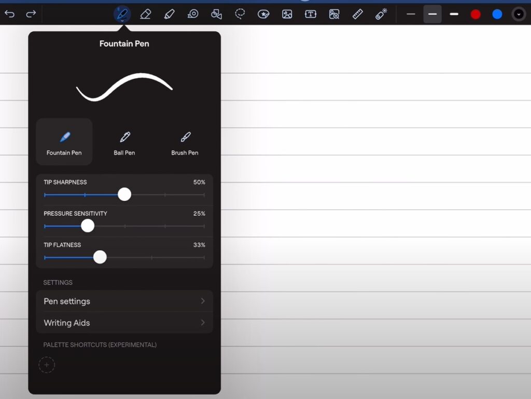The image size is (531, 399).
Task: Expand the Writing Aids options
Action: pyautogui.click(x=124, y=323)
